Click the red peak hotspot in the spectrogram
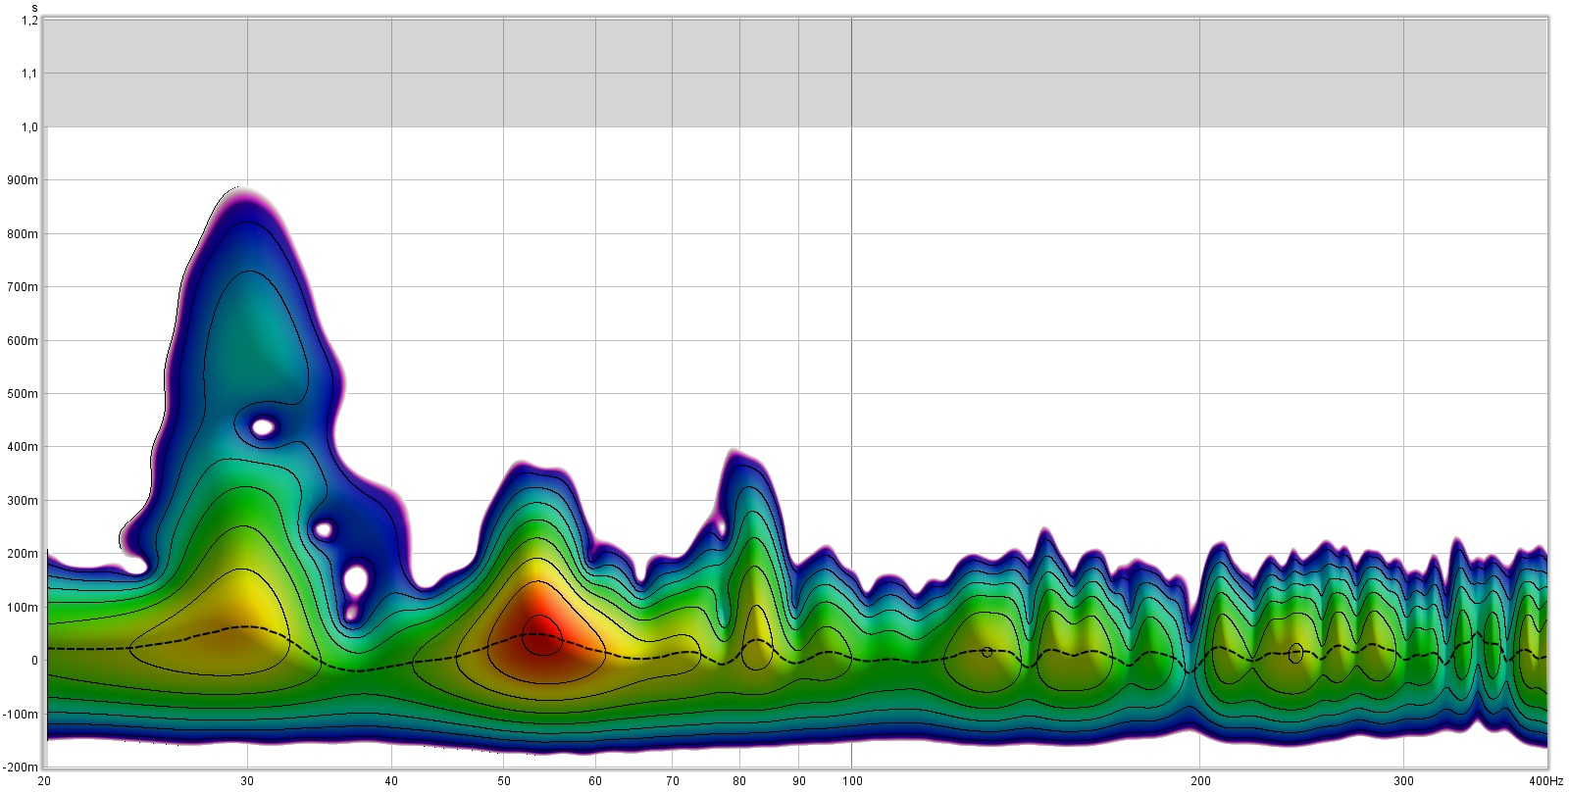Viewport: 1569px width, 793px height. (x=542, y=635)
